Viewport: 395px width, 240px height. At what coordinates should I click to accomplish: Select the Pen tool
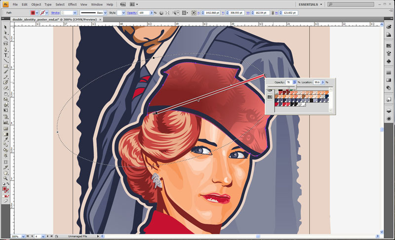point(5,49)
